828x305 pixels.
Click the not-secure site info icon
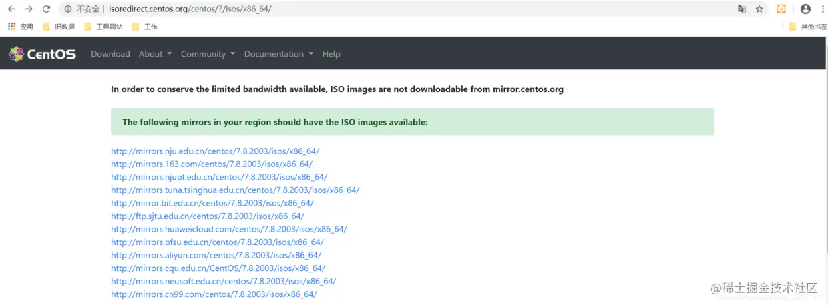pos(68,9)
